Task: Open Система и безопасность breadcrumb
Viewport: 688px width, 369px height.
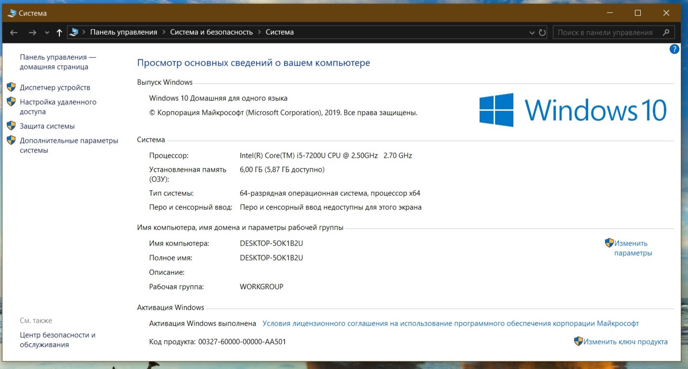Action: click(x=211, y=32)
